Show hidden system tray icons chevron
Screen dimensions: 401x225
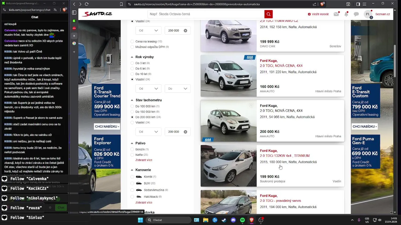tap(352, 220)
